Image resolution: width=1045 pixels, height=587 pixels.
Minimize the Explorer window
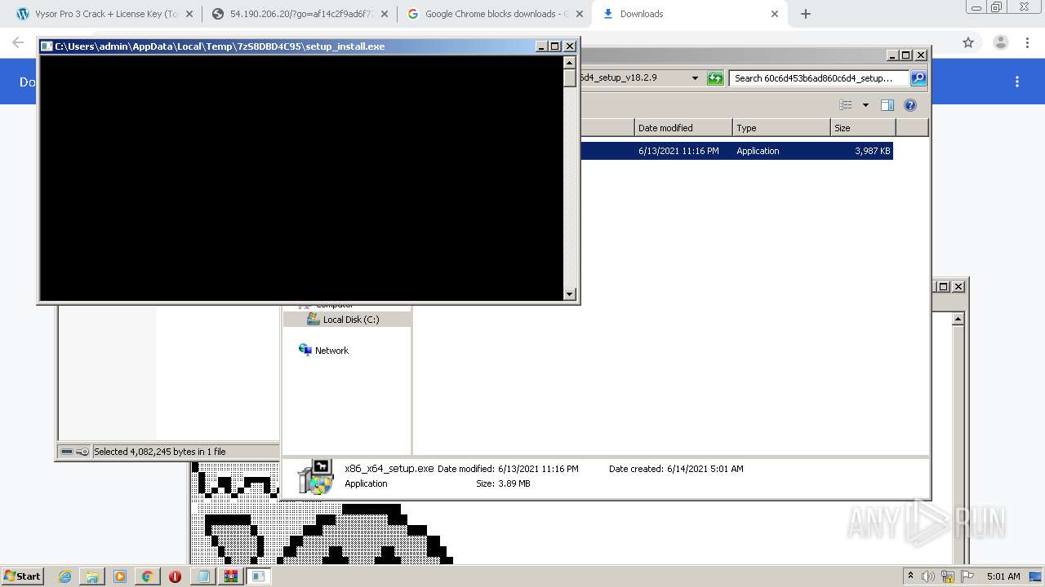[892, 55]
